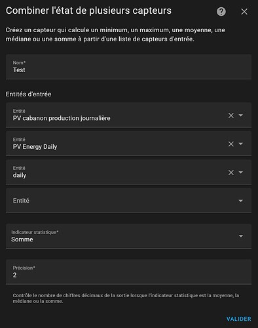Focus the Précision field showing 2

click(128, 272)
